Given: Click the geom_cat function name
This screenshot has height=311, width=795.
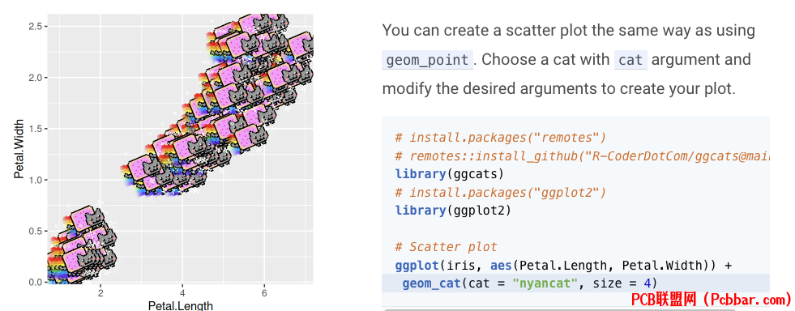Looking at the screenshot, I should tap(431, 283).
